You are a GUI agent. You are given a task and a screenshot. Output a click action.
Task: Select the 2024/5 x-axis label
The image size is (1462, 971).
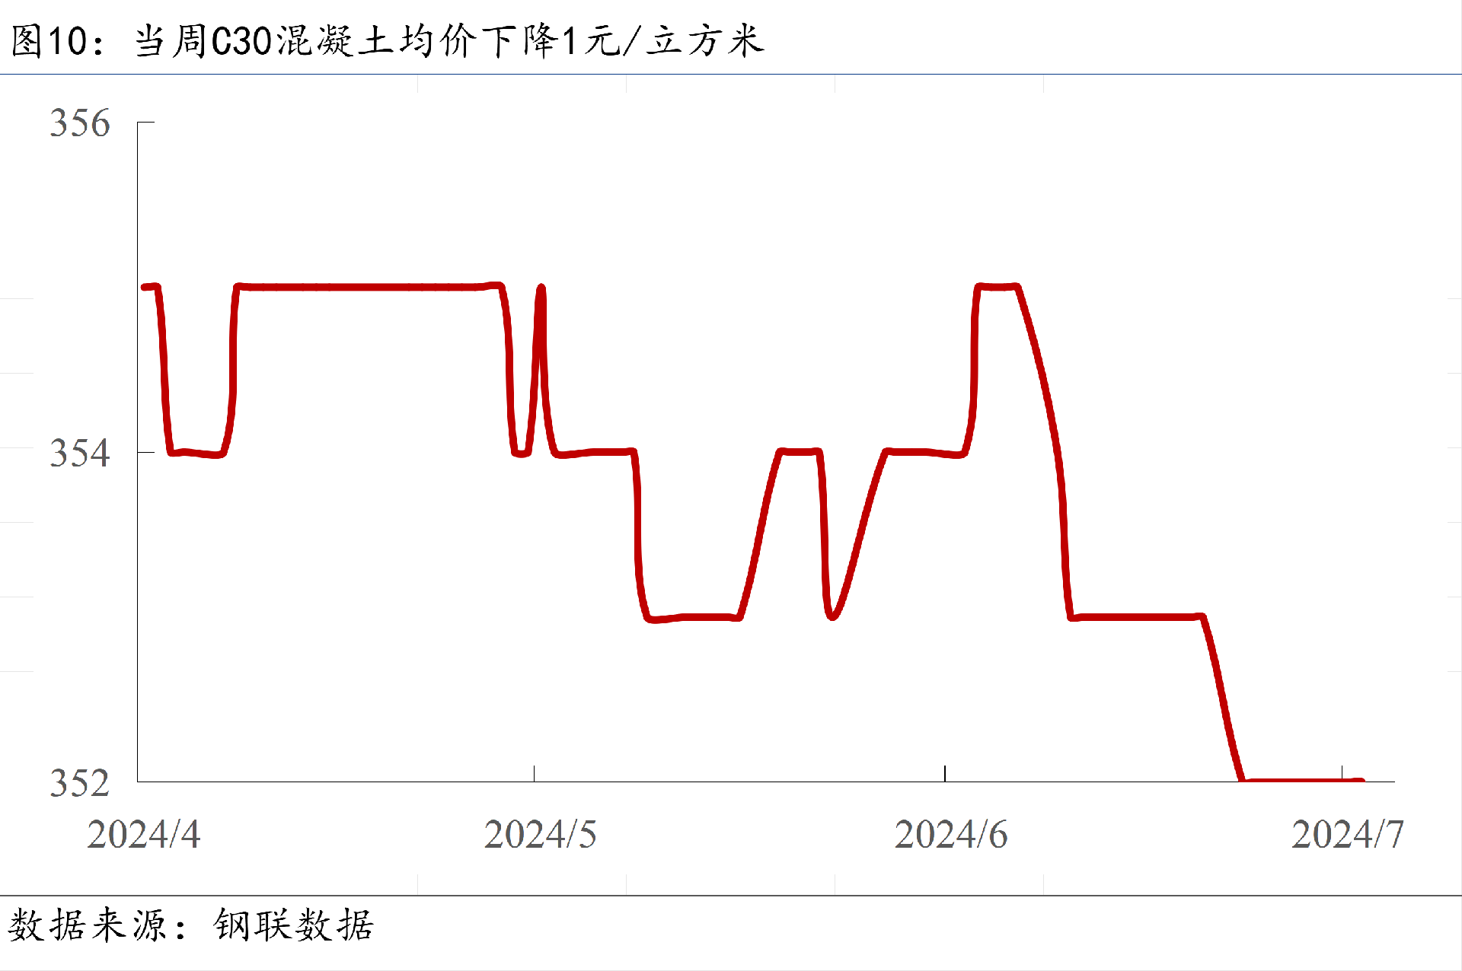click(x=540, y=835)
